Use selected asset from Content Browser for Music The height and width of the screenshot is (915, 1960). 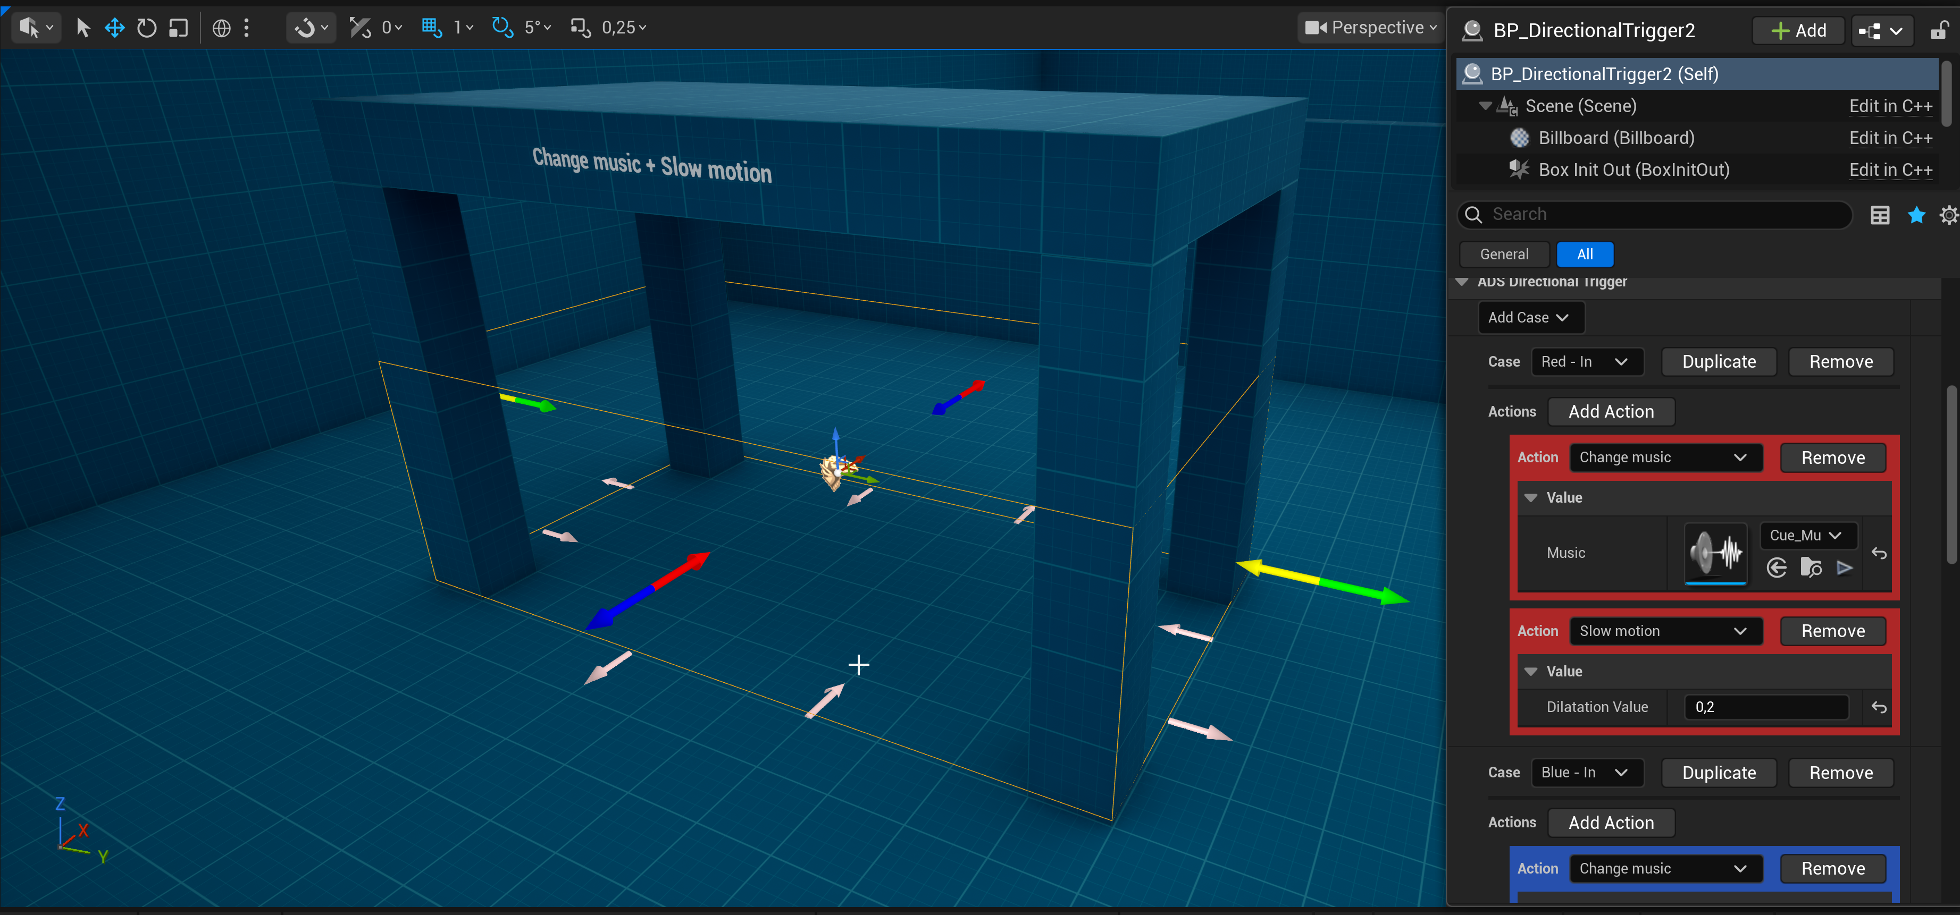(1776, 568)
